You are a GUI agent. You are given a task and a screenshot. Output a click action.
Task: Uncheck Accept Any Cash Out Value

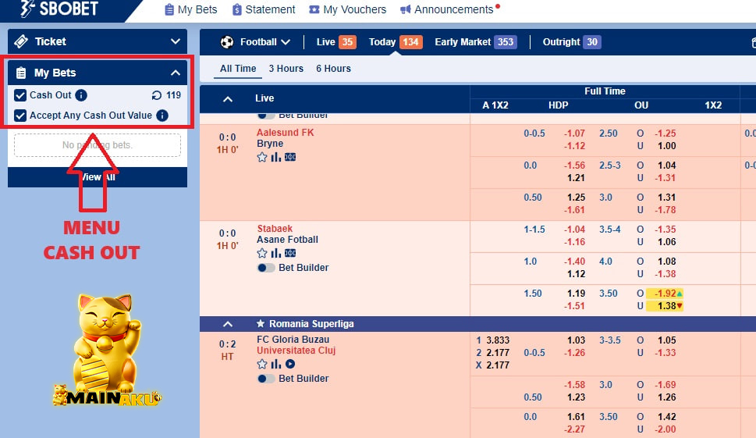pos(20,116)
